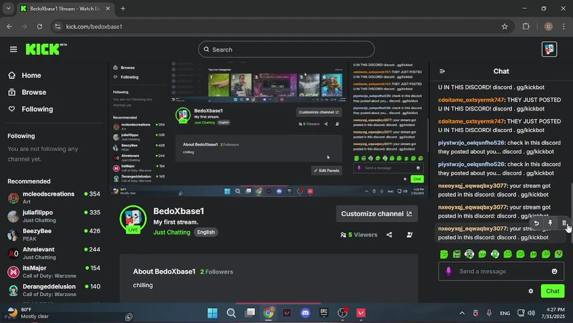Screen dimensions: 573x323
Task: Open the user avatar menu on Kick header
Action: 549,49
